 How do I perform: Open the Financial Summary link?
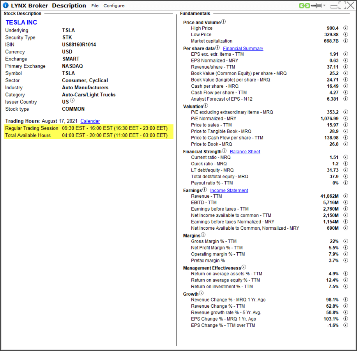click(x=243, y=49)
